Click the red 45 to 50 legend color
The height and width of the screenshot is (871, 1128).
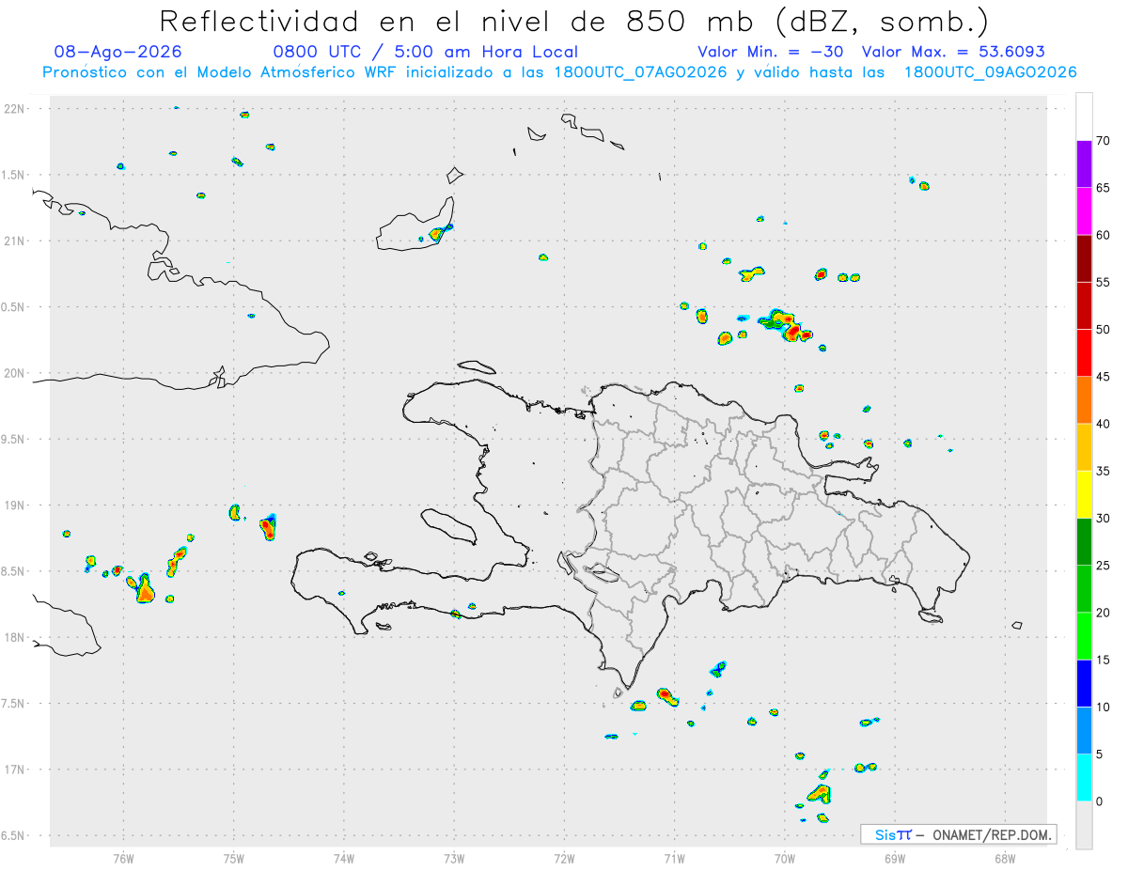point(1084,353)
